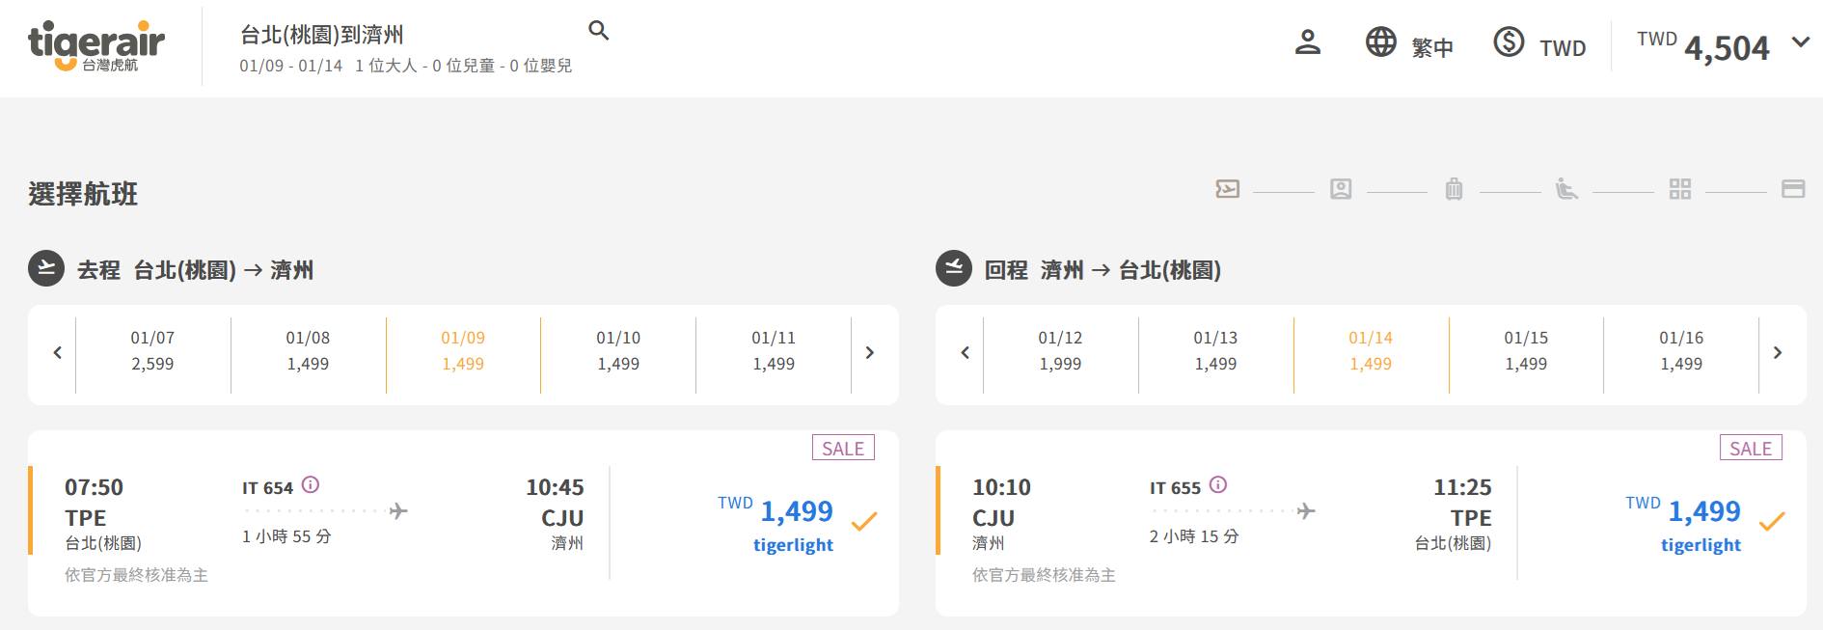This screenshot has width=1823, height=630.
Task: Click info icon beside flight IT 655
Action: click(x=1218, y=484)
